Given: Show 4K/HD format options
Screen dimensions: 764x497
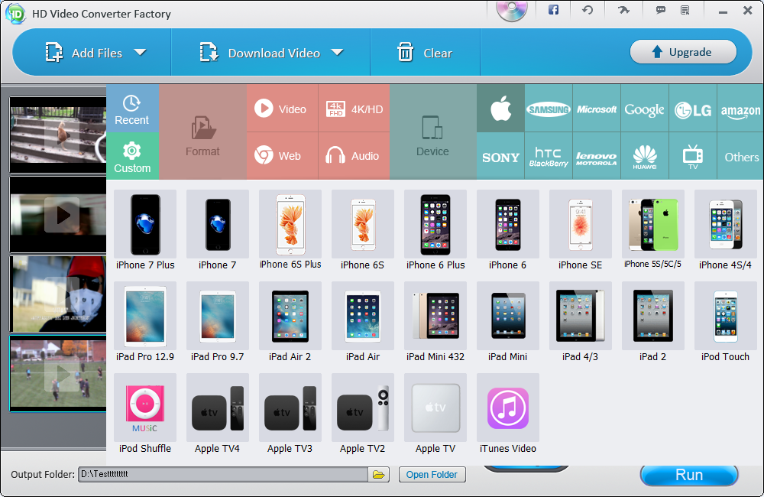Looking at the screenshot, I should coord(354,109).
